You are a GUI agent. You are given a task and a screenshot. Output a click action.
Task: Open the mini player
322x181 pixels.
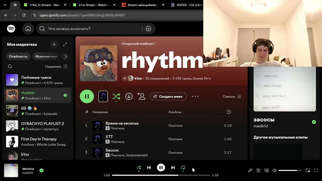pos(308,170)
